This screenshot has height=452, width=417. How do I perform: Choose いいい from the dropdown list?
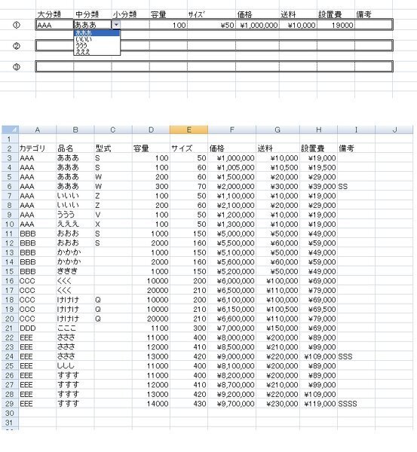[97, 39]
